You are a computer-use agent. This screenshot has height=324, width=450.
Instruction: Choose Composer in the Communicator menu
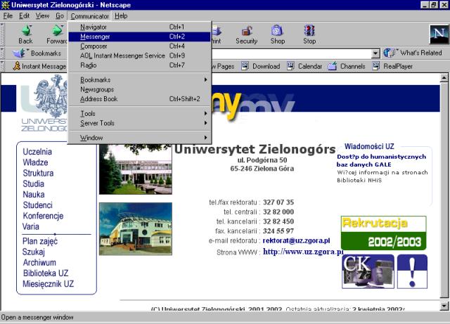click(140, 46)
